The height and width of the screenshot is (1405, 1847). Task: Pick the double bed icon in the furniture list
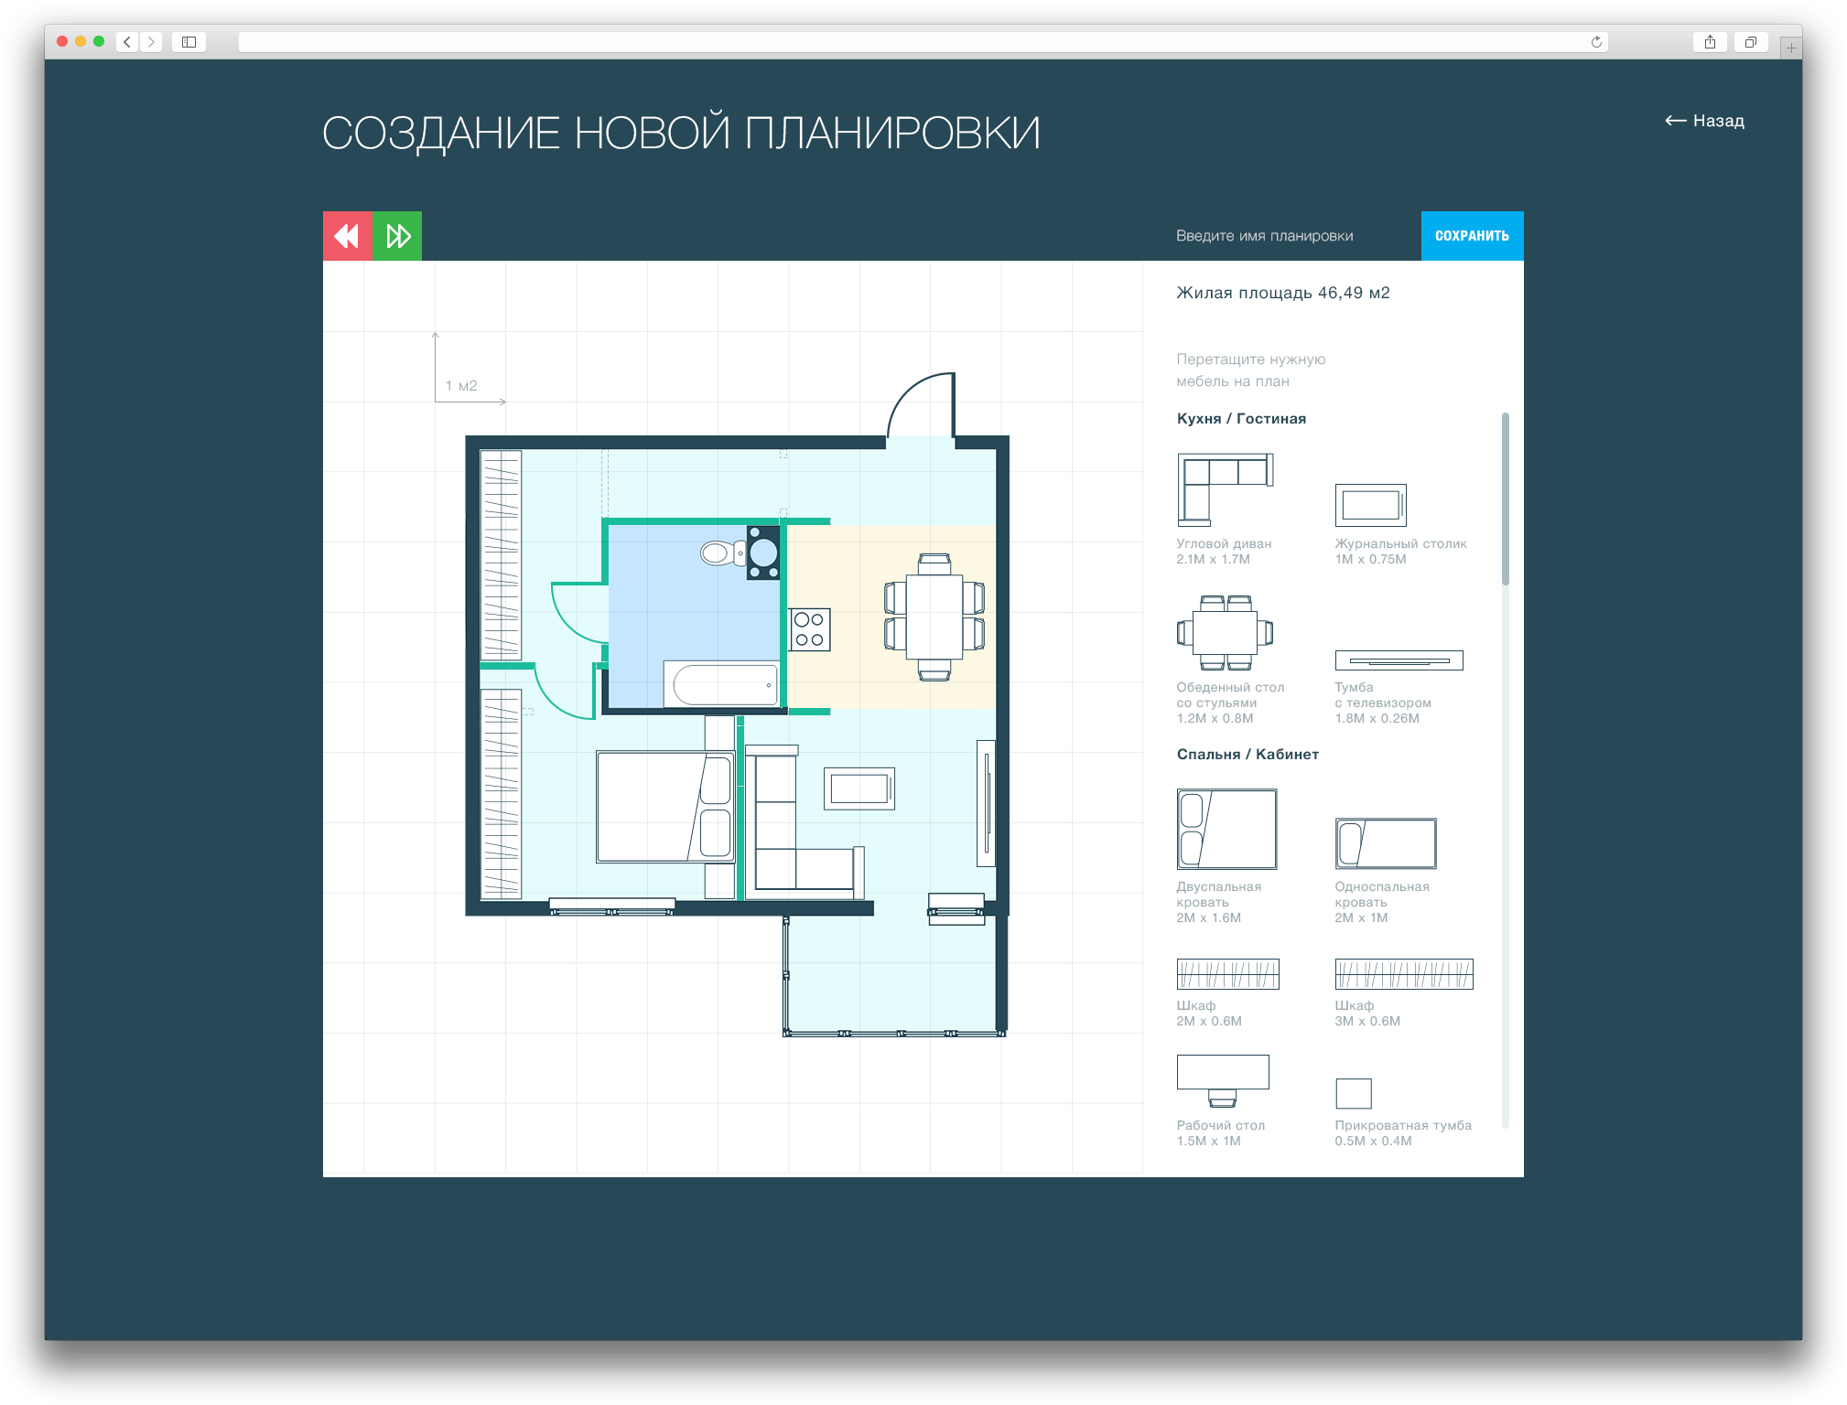(x=1226, y=829)
